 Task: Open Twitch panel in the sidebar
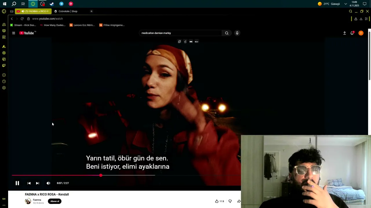pyautogui.click(x=4, y=66)
